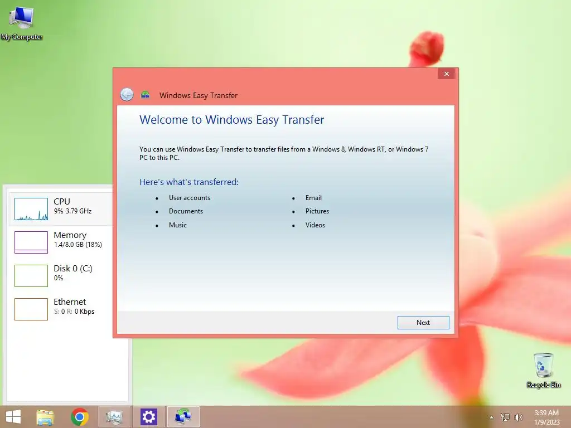This screenshot has width=571, height=428.
Task: Select the CPU item in performance panel
Action: (61, 208)
